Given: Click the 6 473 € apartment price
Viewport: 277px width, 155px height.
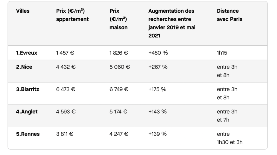Looking at the screenshot, I should tap(66, 89).
